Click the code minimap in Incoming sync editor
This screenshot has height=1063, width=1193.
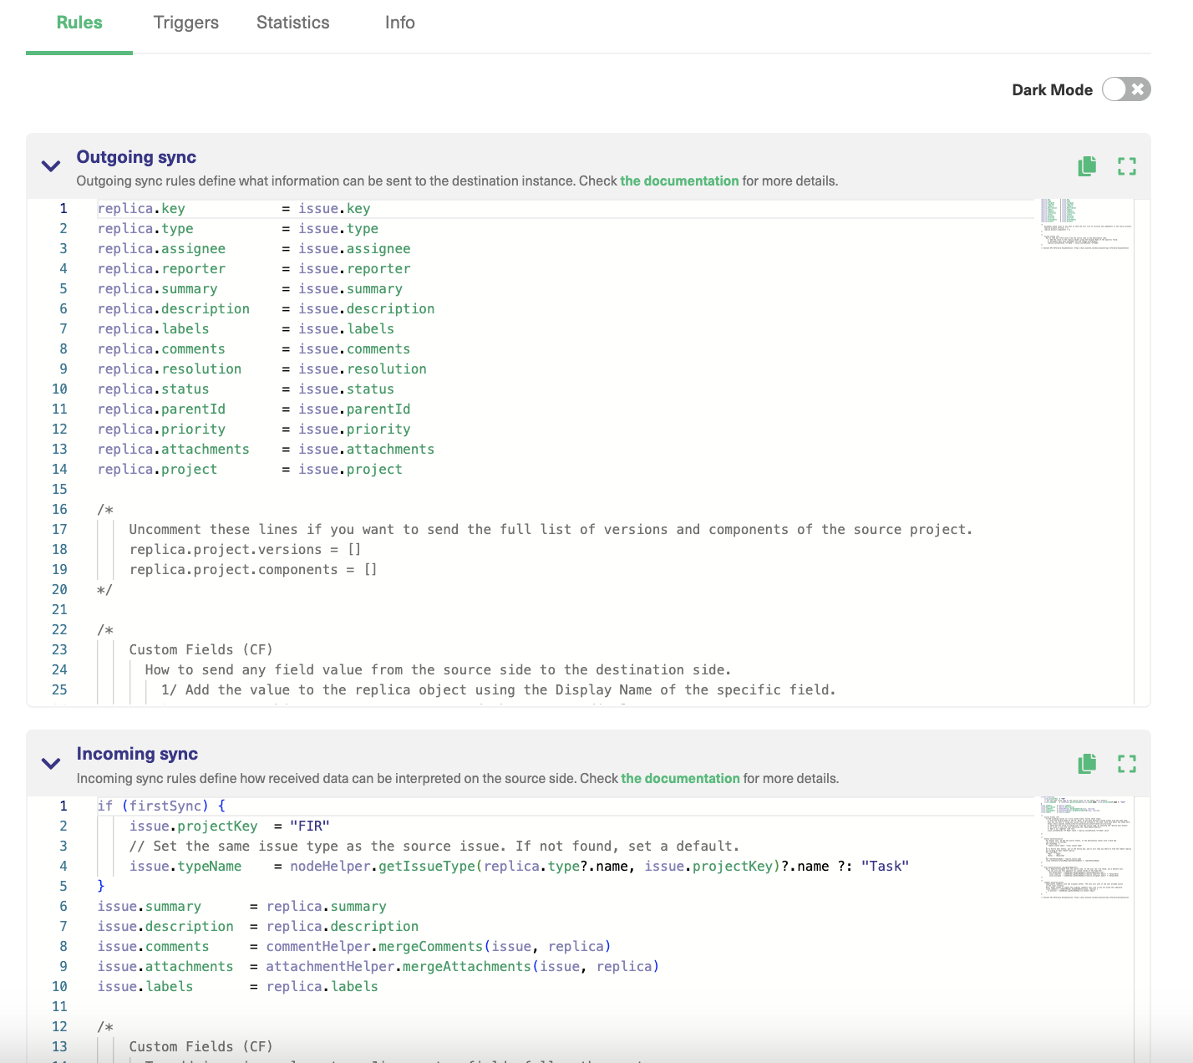pos(1084,844)
